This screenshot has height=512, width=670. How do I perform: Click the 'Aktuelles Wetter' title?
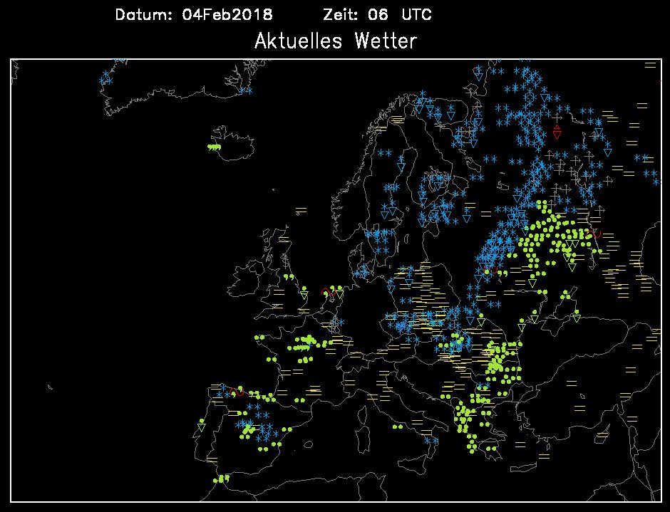point(335,41)
